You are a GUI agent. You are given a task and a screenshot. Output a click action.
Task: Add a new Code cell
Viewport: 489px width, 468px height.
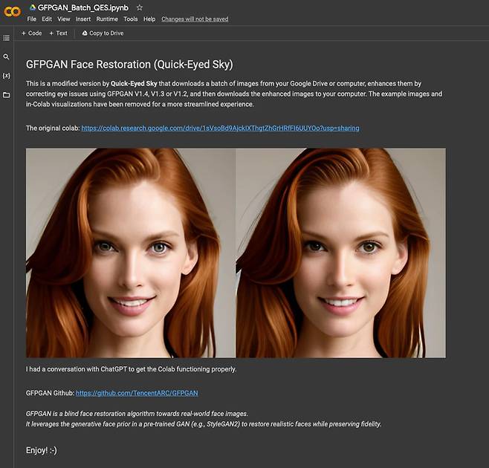click(x=31, y=33)
